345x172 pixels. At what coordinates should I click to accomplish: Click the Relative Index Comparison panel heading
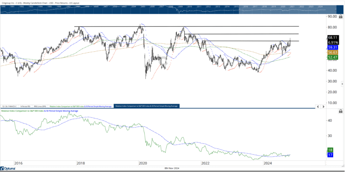pos(40,111)
